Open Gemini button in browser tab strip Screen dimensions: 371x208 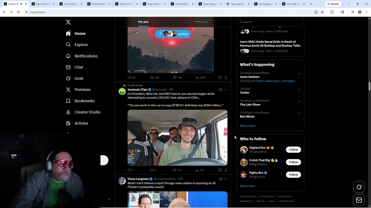click(333, 4)
